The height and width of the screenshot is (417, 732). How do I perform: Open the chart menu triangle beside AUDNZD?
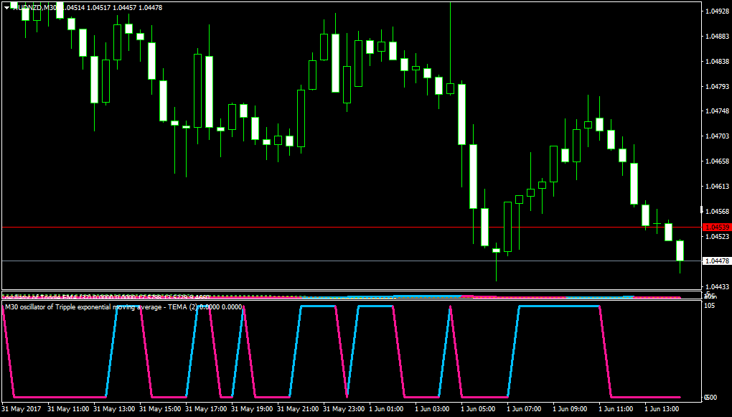point(6,7)
